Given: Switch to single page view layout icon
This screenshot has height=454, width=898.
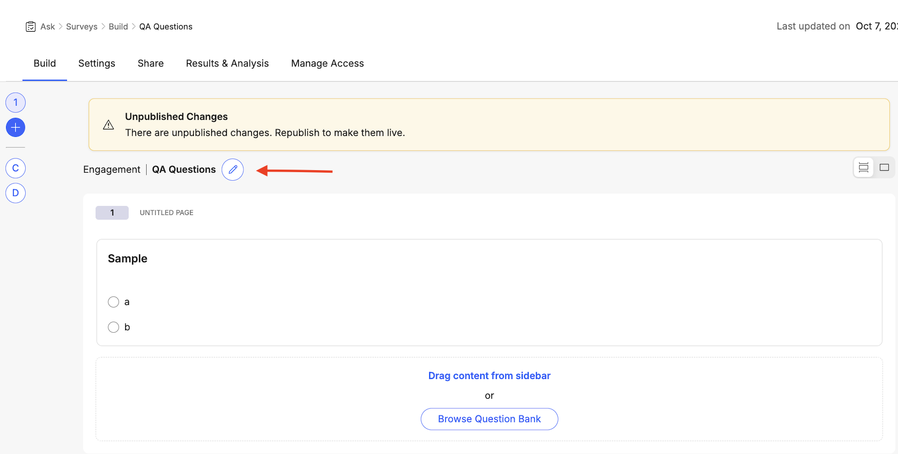Looking at the screenshot, I should pyautogui.click(x=884, y=168).
